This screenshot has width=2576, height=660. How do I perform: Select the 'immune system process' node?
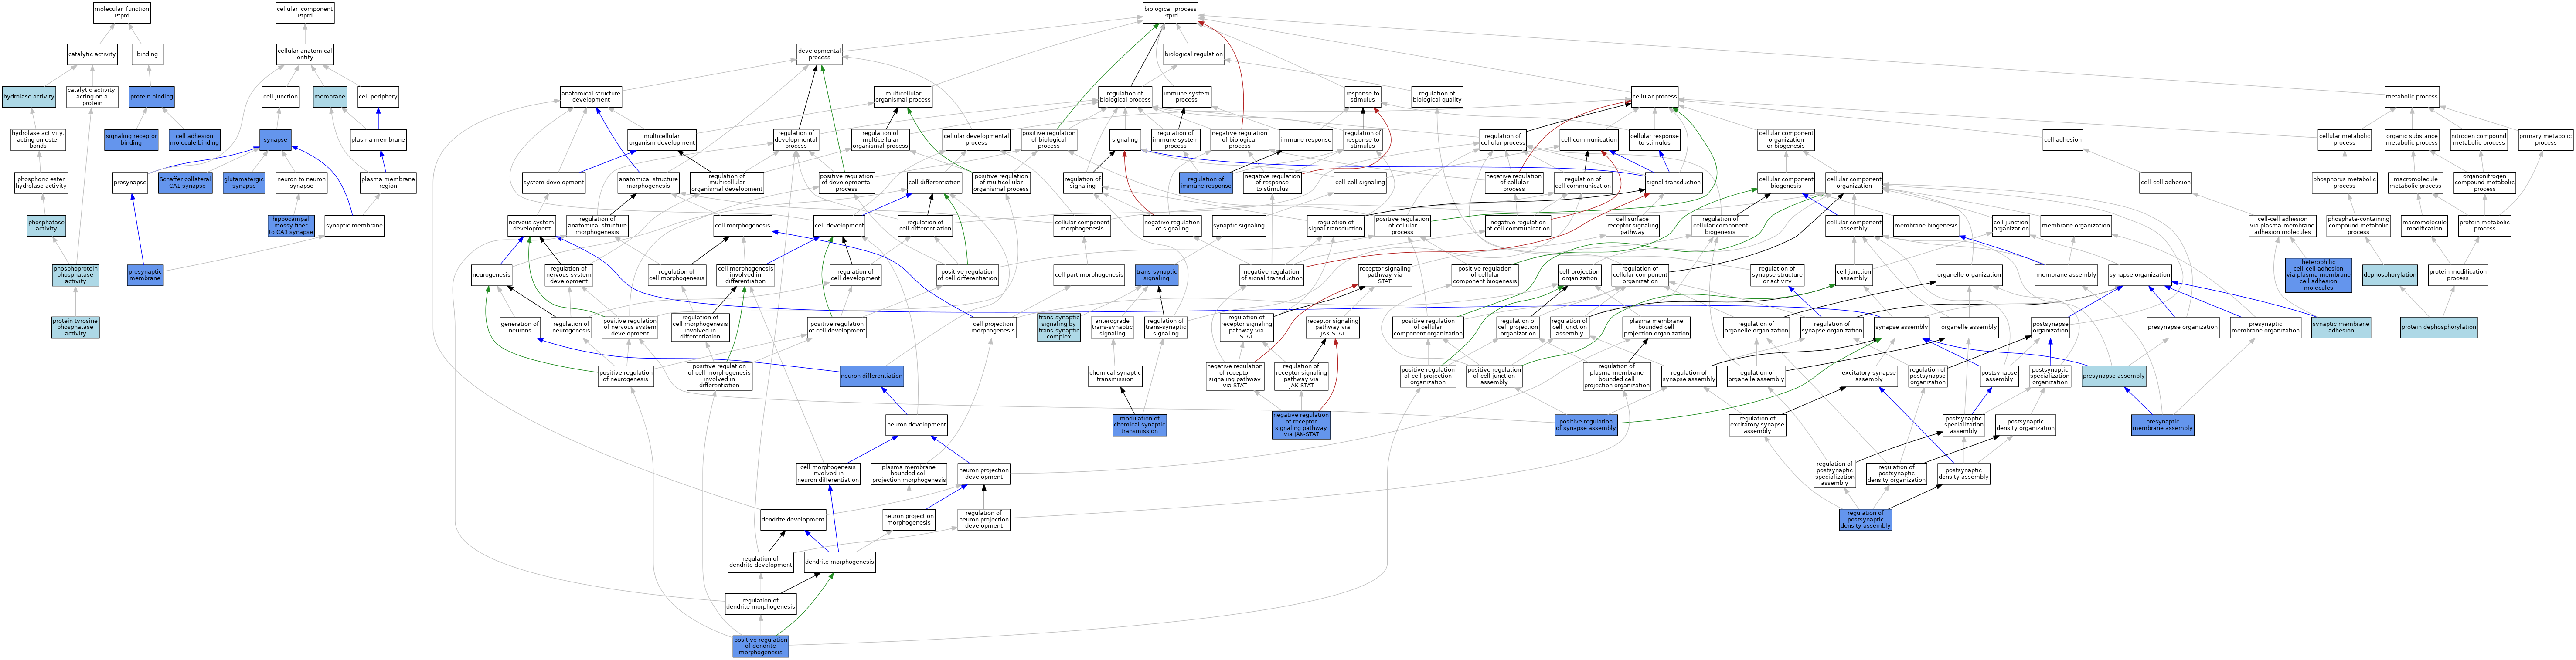(x=1186, y=97)
